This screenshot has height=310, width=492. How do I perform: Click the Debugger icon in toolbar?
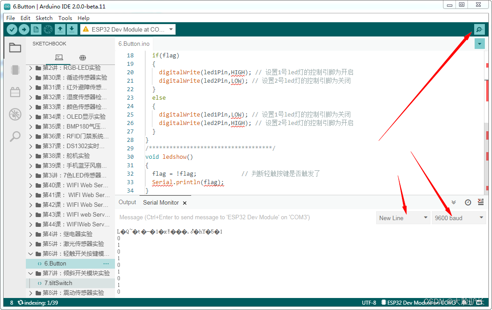(48, 29)
